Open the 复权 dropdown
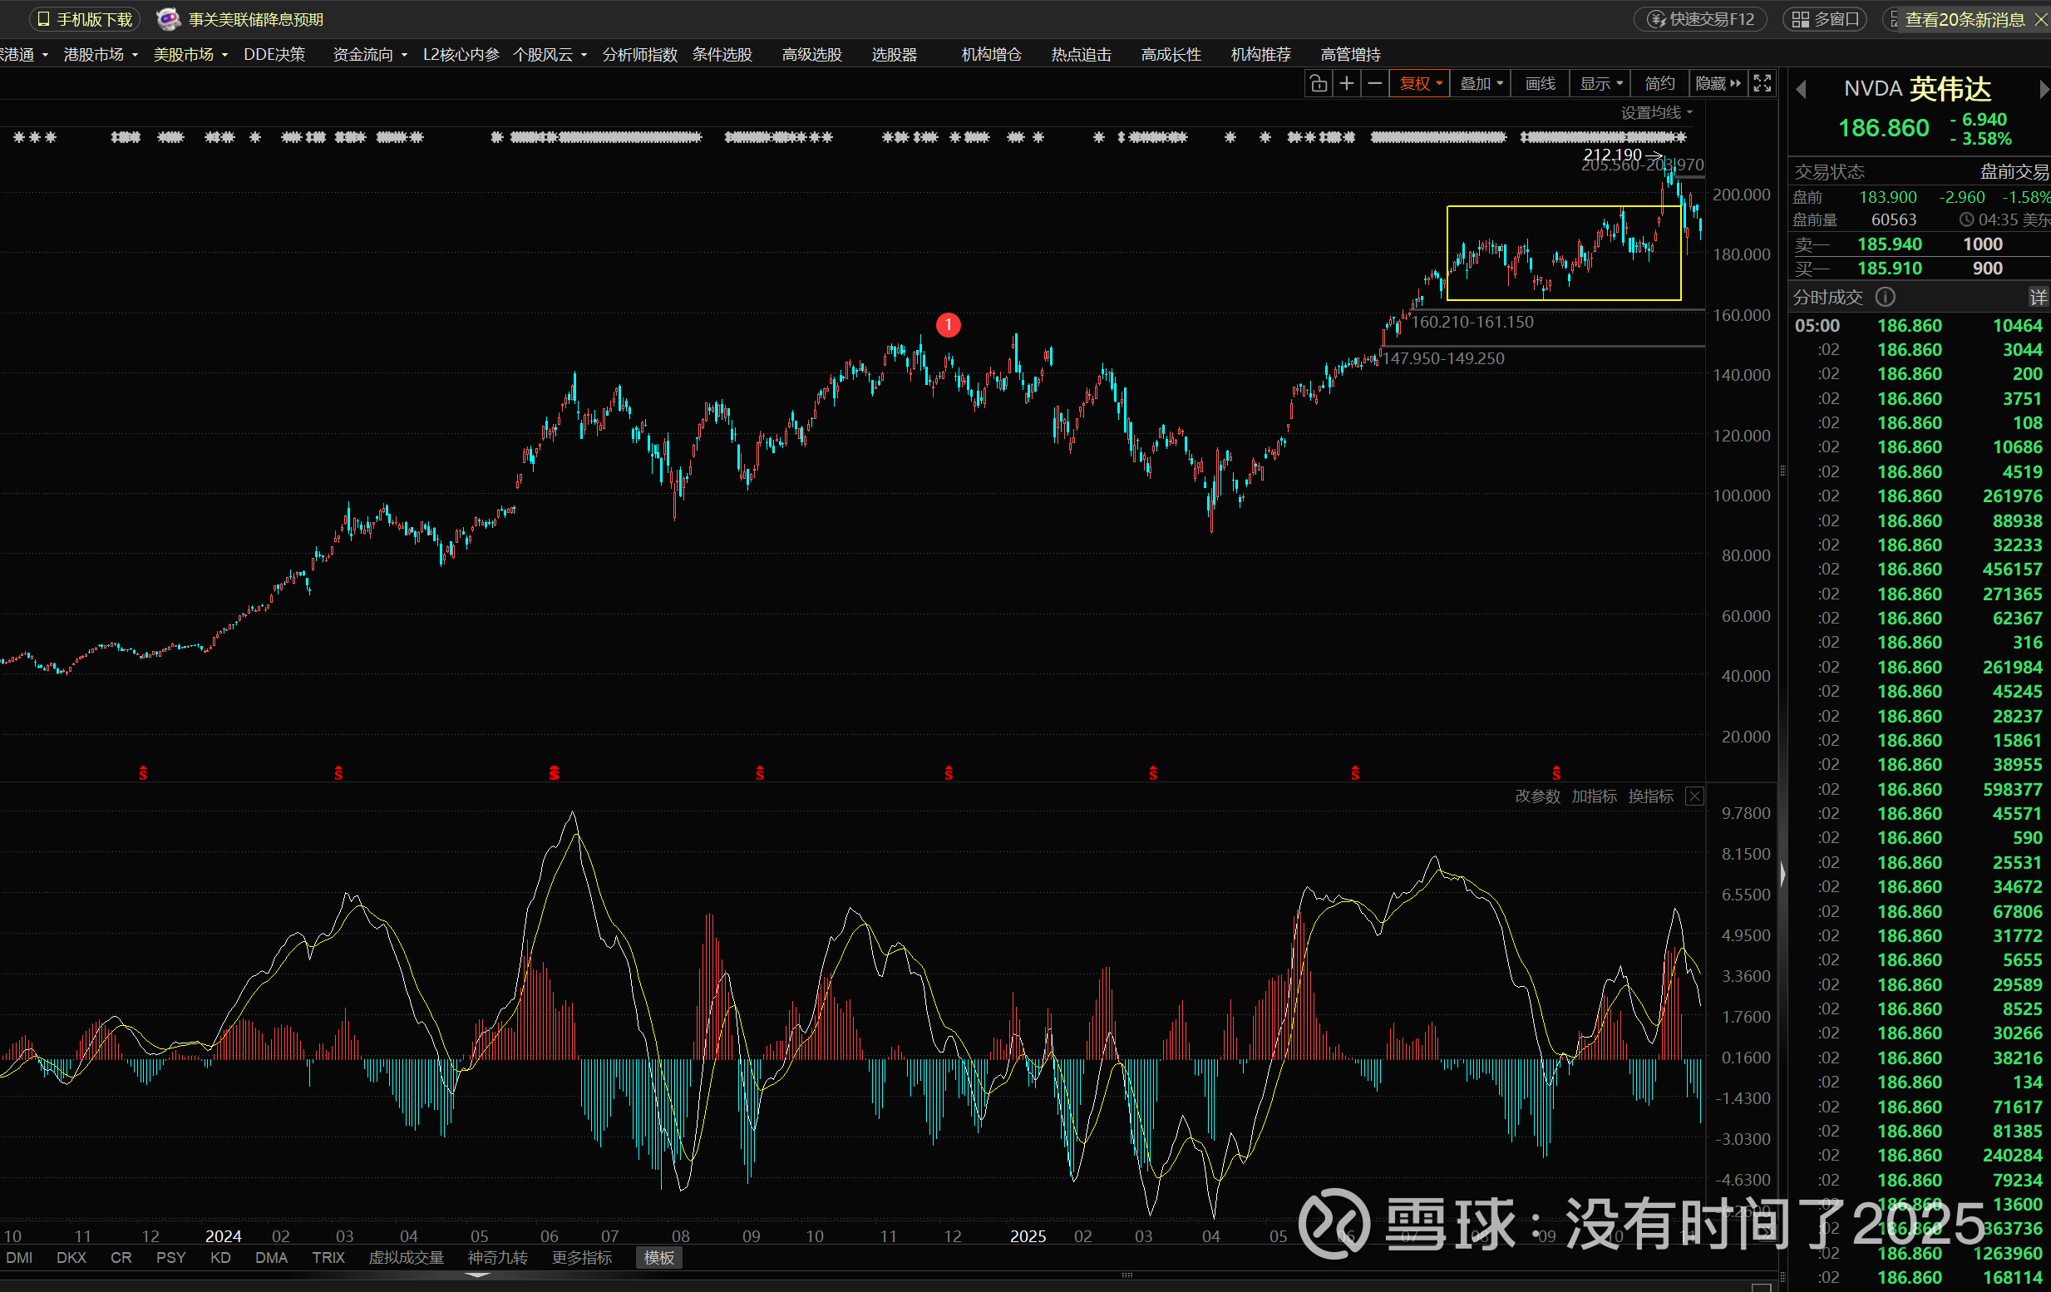 tap(1420, 83)
